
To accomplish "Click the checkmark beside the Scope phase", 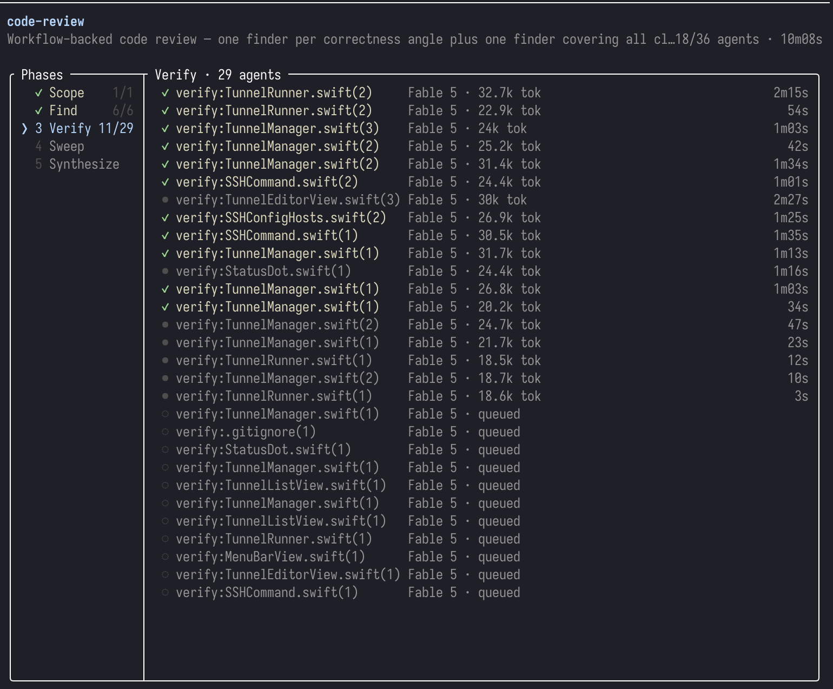I will point(38,93).
